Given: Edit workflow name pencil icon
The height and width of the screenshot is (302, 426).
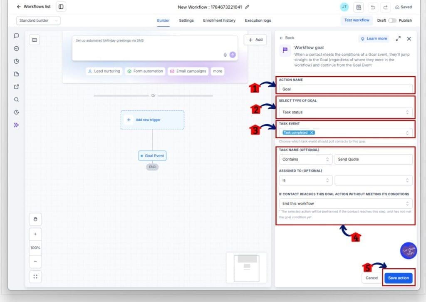Looking at the screenshot, I should [247, 7].
